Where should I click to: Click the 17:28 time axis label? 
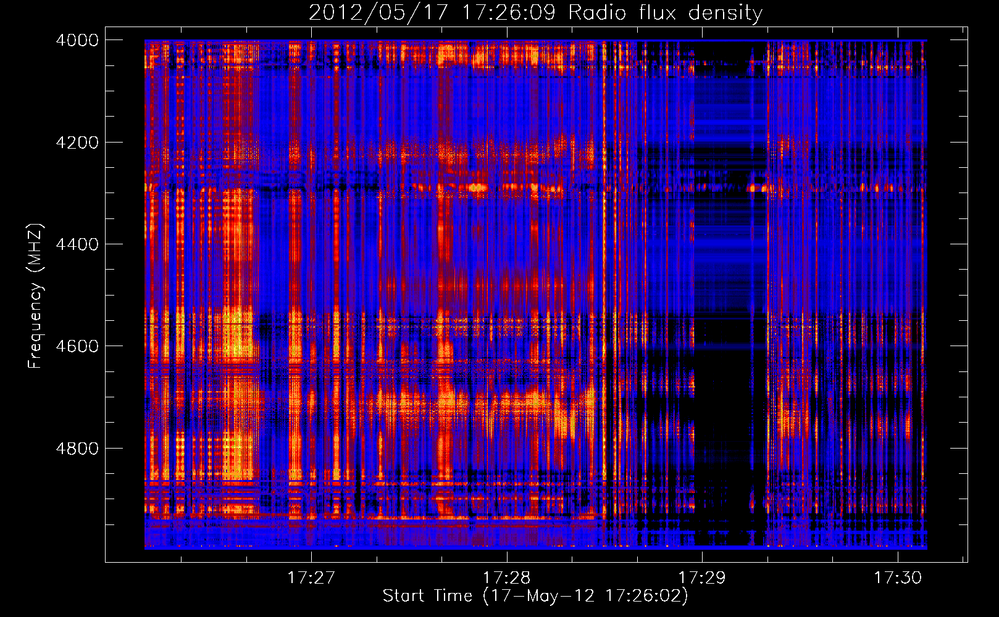[507, 578]
